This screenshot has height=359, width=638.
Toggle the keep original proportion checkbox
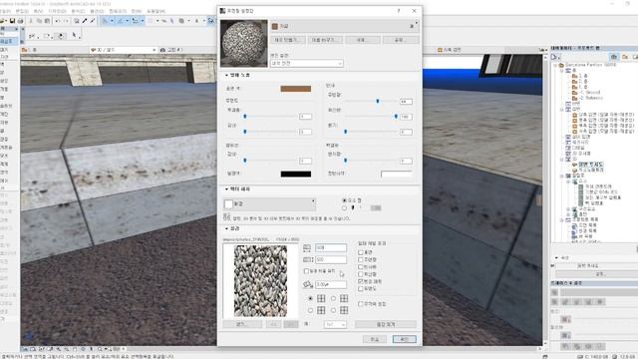click(x=306, y=271)
